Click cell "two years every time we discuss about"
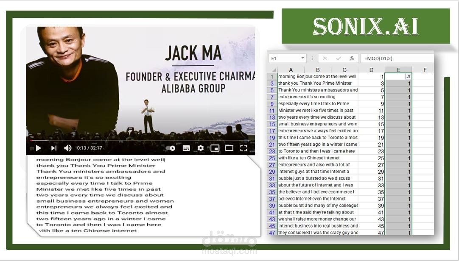 (x=318, y=117)
